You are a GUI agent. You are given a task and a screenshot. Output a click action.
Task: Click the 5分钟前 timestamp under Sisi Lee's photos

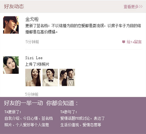(32, 94)
